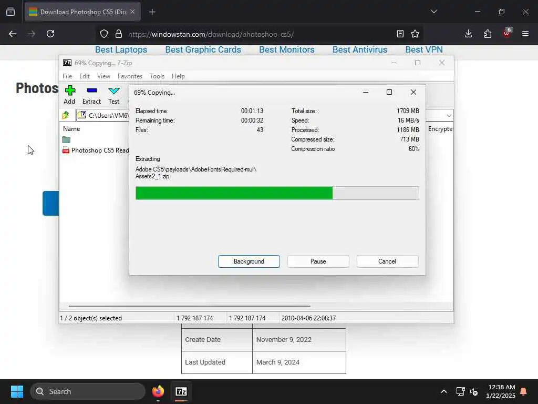Click the 7-Zip logo in title bar
538x404 pixels.
click(67, 63)
